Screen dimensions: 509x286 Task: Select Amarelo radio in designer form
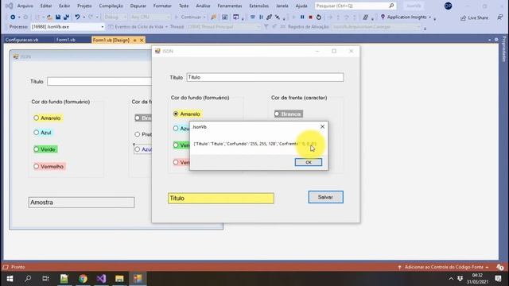(x=36, y=118)
